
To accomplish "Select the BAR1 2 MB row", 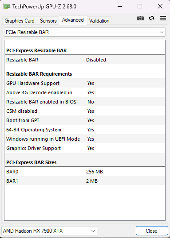I will click(x=85, y=181).
